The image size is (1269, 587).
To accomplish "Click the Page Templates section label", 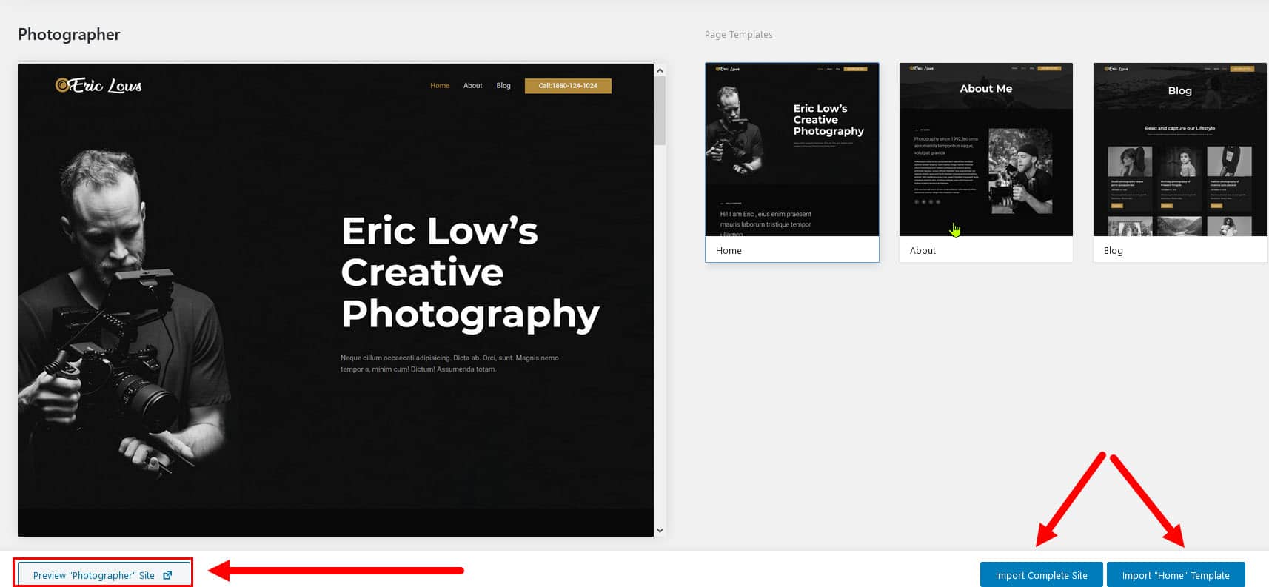I will 738,34.
